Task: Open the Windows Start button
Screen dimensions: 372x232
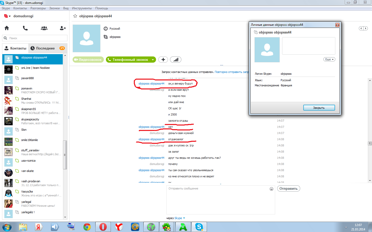Action: coord(7,227)
